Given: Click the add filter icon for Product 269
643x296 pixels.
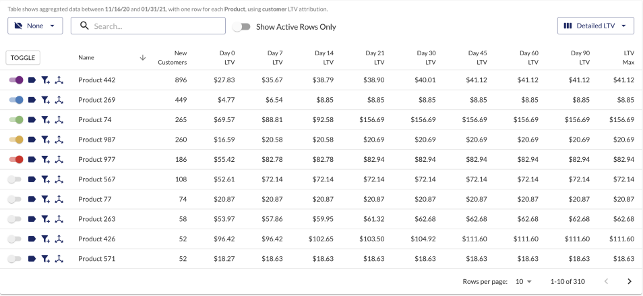Looking at the screenshot, I should 45,100.
